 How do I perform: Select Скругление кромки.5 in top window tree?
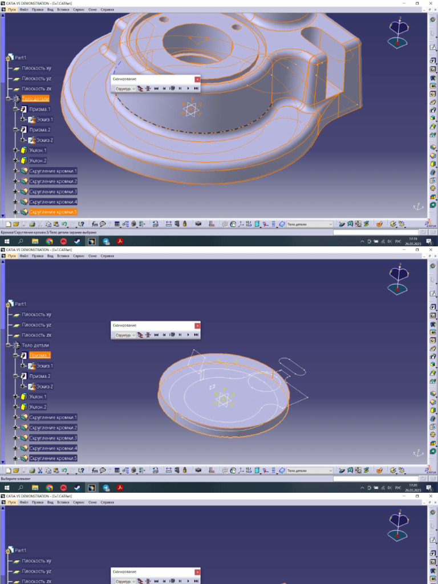point(53,212)
